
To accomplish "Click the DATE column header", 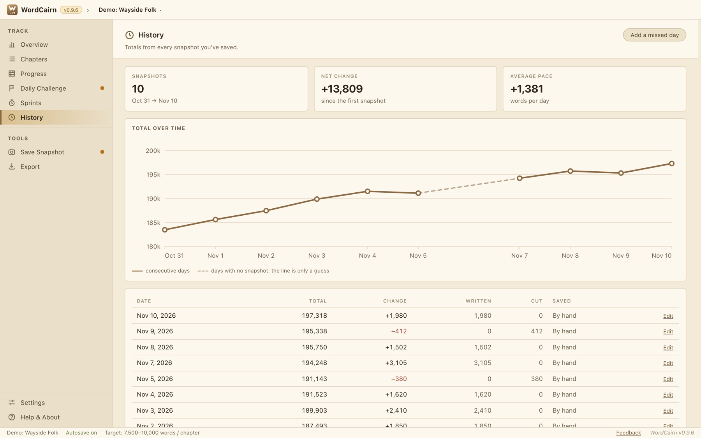I will click(x=144, y=301).
